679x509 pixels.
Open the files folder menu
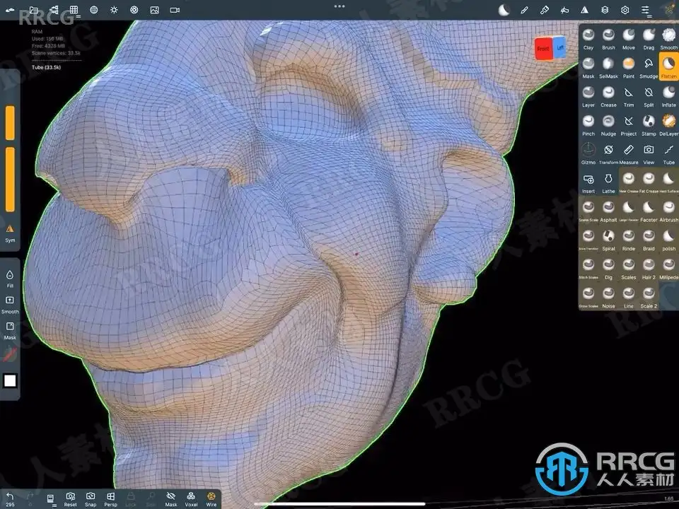coord(33,9)
